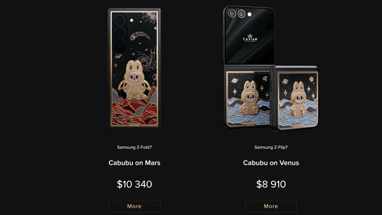Click the dual camera lenses on Z-Flip7
The width and height of the screenshot is (382, 215).
point(236,13)
